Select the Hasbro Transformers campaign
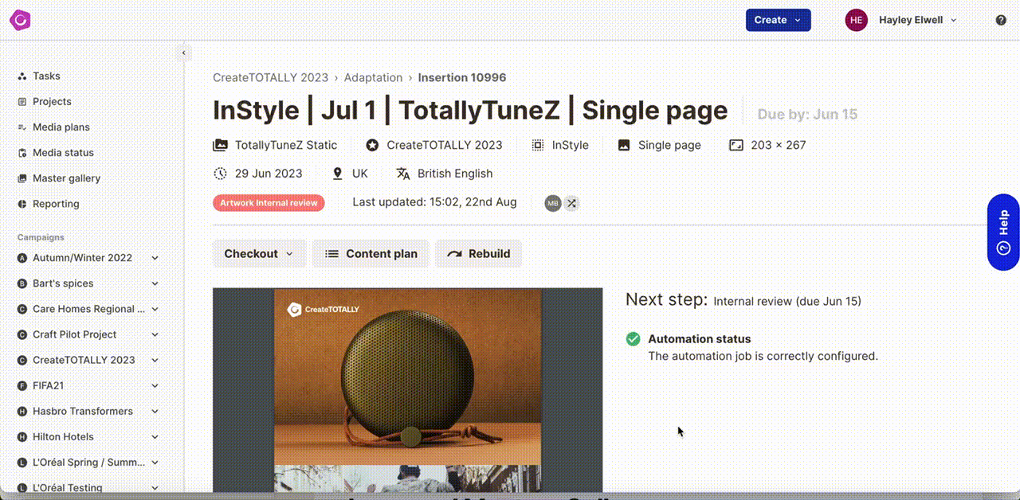The width and height of the screenshot is (1020, 500). (83, 411)
